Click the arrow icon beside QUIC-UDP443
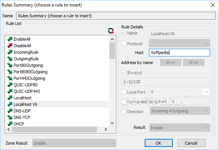 coord(10,91)
